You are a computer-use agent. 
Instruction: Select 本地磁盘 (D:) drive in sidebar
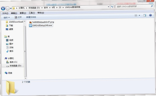coord(14,66)
